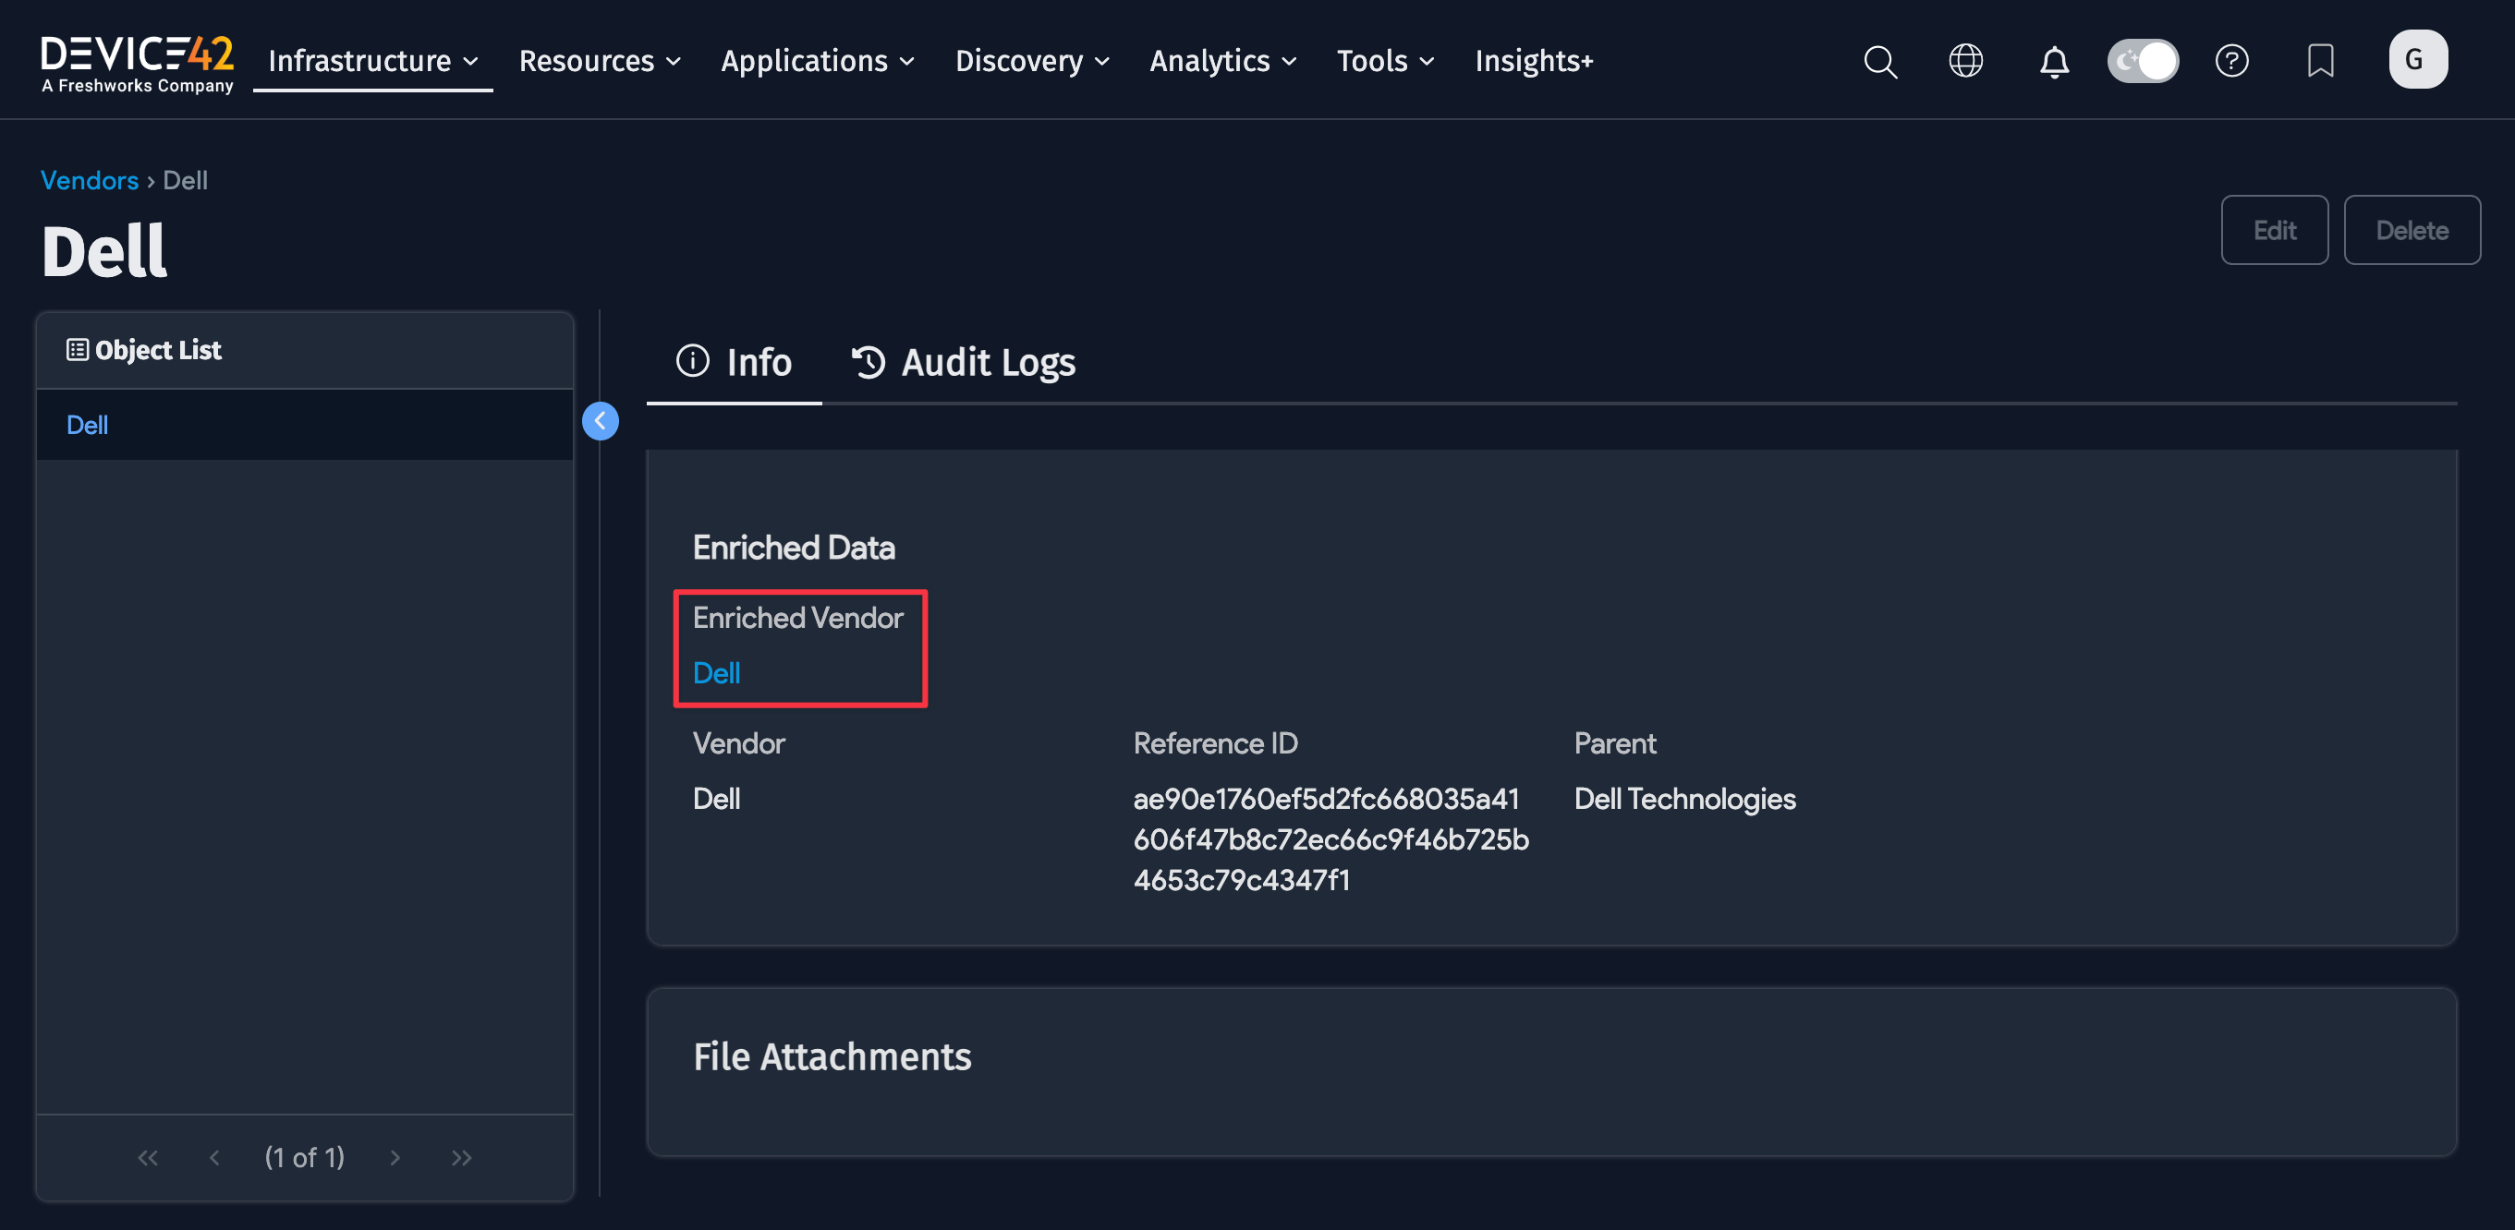The height and width of the screenshot is (1230, 2515).
Task: Click the bookmark icon in header
Action: coord(2320,62)
